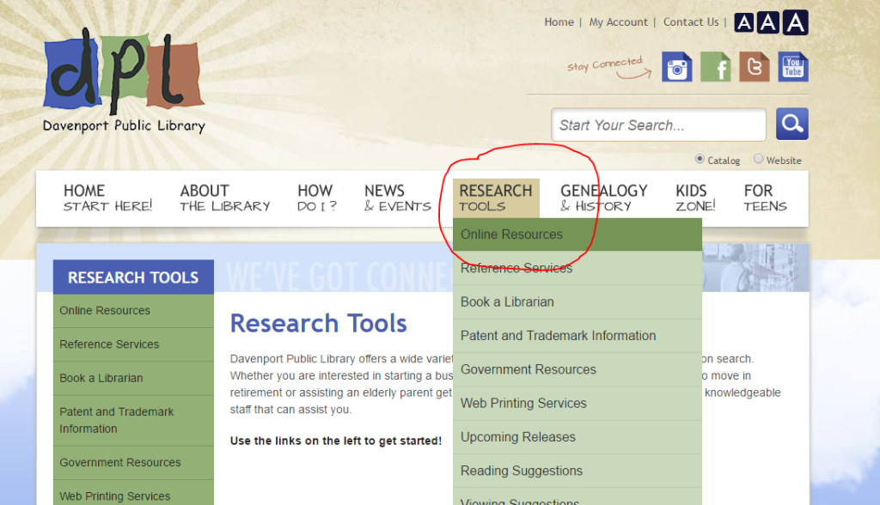Choose Government Resources in the dropdown menu

click(x=528, y=369)
